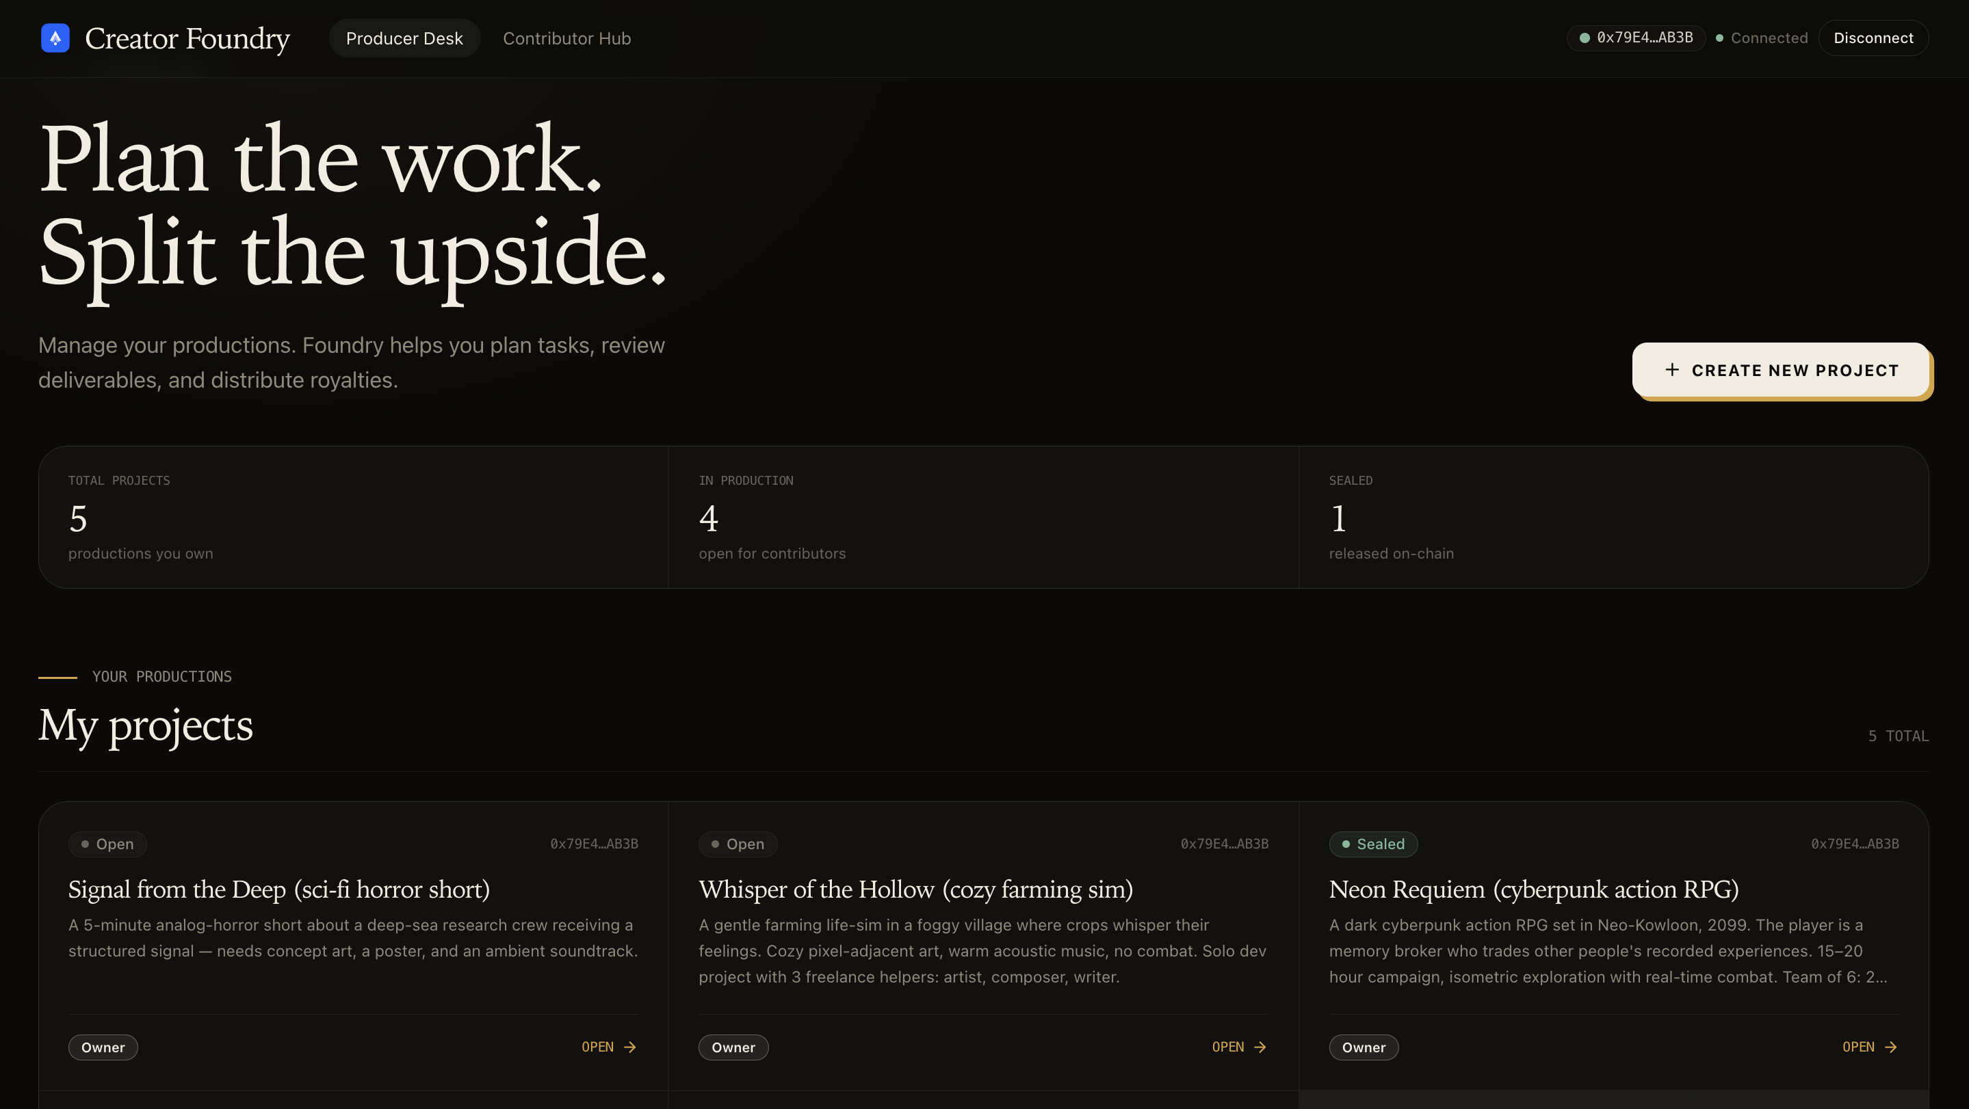
Task: Click 'released on-chain' caption
Action: pyautogui.click(x=1391, y=554)
